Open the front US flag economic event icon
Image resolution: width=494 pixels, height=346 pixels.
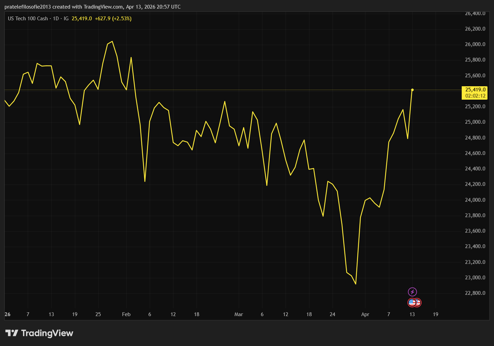pos(412,303)
